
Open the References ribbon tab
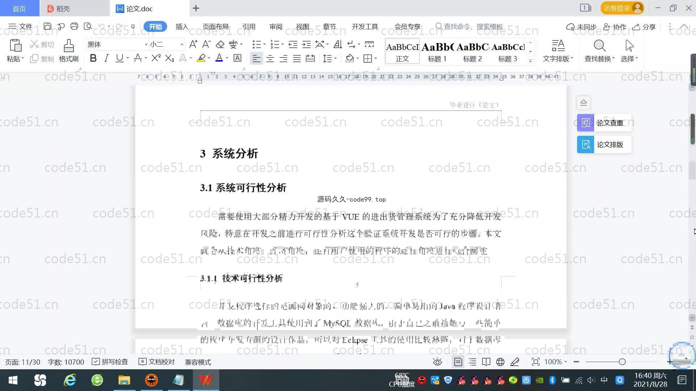(249, 27)
